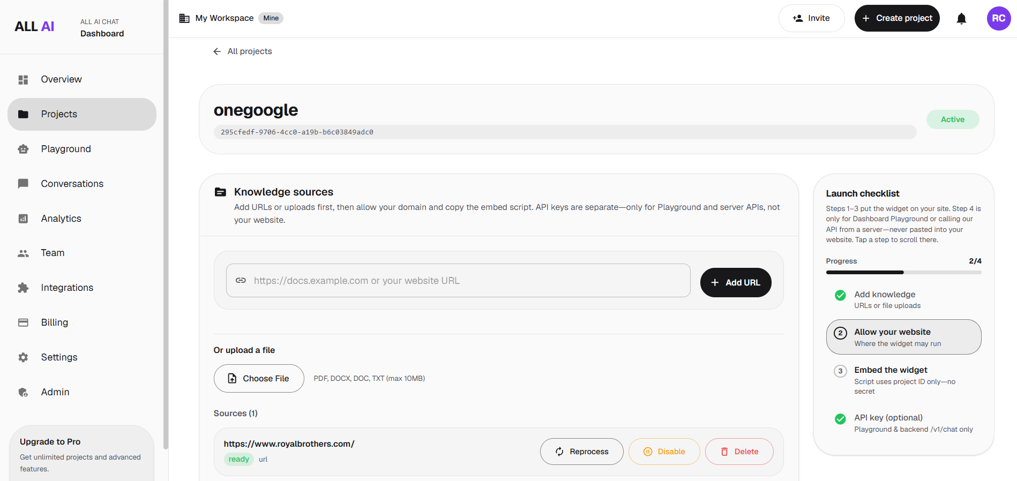
Task: Select the API key (optional) checklist step
Action: click(903, 423)
